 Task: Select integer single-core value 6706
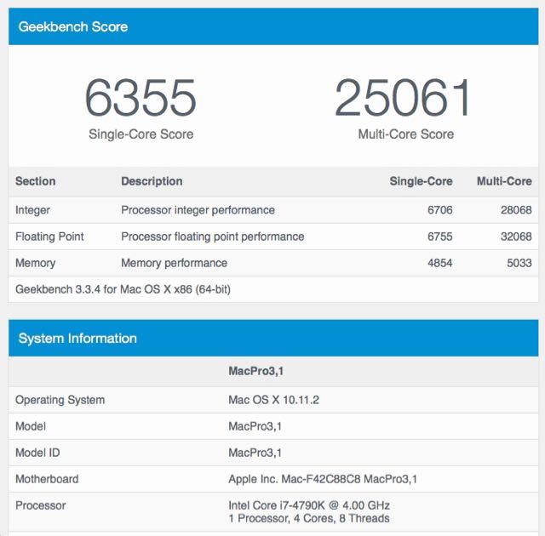(439, 210)
